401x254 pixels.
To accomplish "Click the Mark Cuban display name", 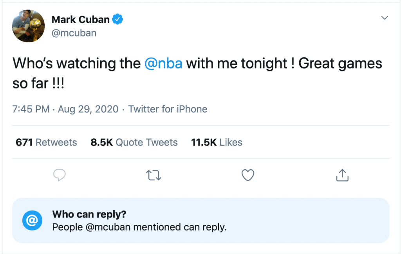I will [x=80, y=19].
